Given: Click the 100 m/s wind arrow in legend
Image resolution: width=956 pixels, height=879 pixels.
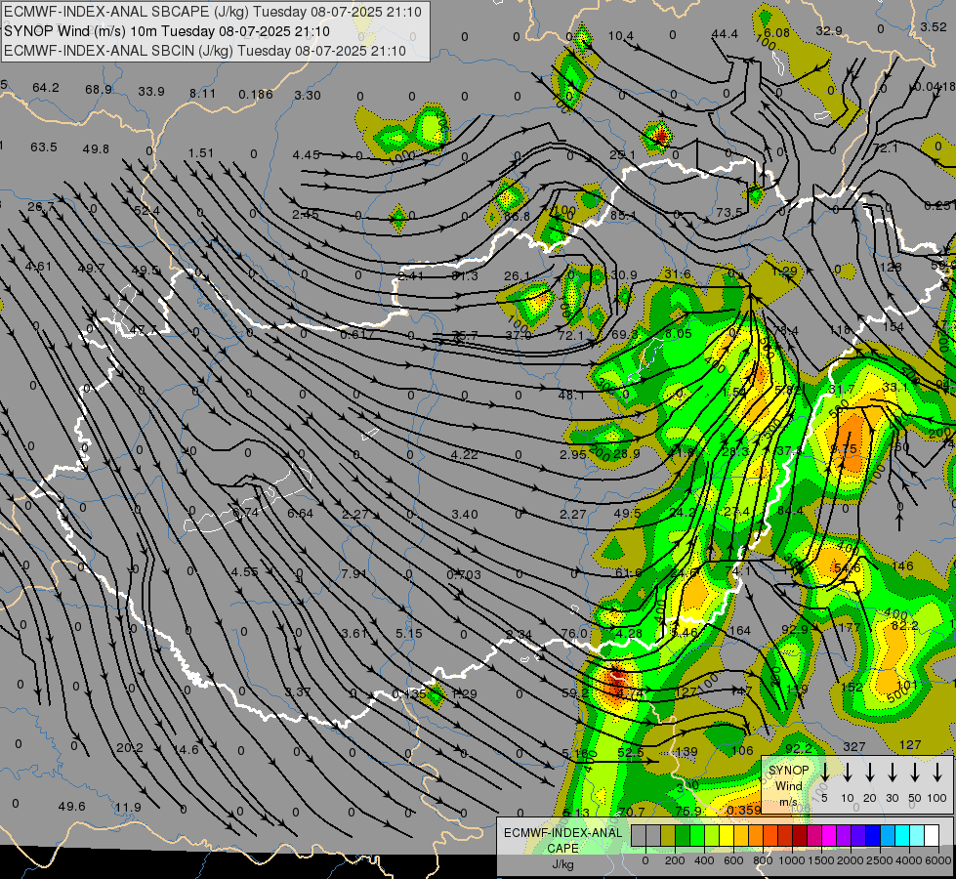Looking at the screenshot, I should click(x=937, y=772).
